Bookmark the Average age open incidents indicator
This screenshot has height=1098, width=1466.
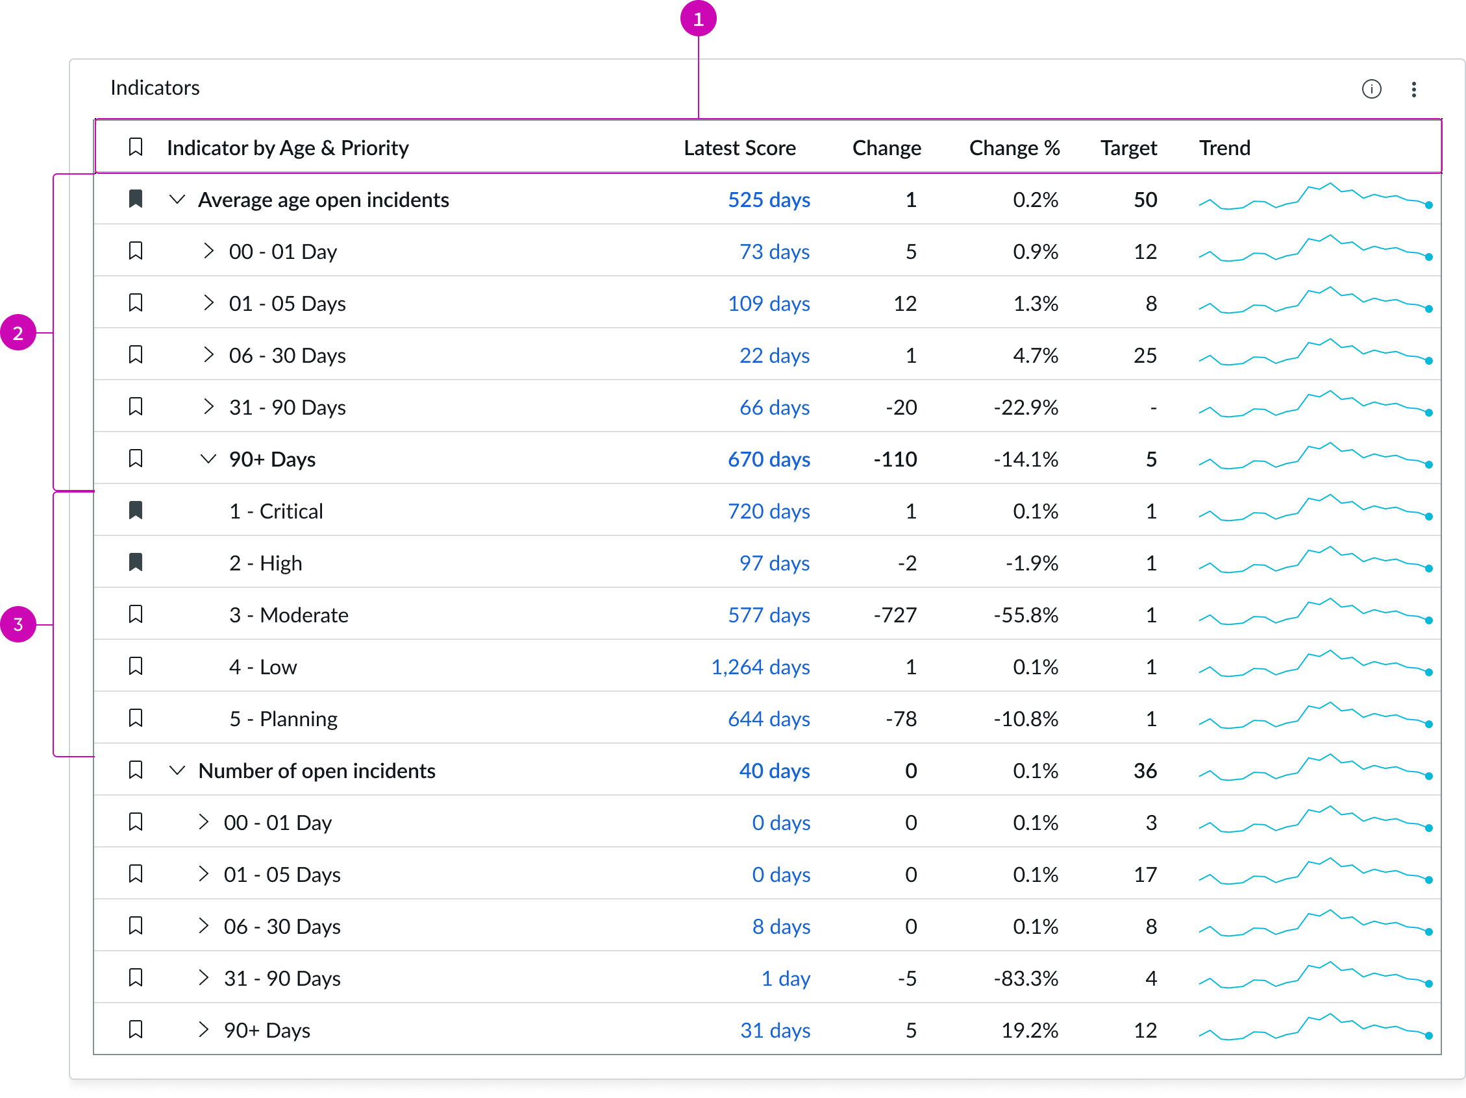(x=136, y=199)
